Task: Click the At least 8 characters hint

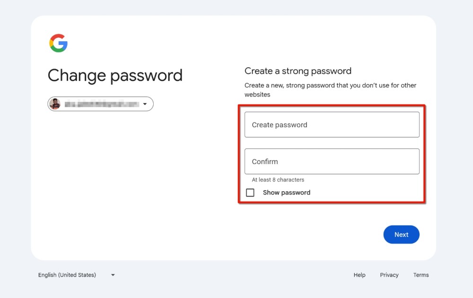Action: pyautogui.click(x=277, y=180)
